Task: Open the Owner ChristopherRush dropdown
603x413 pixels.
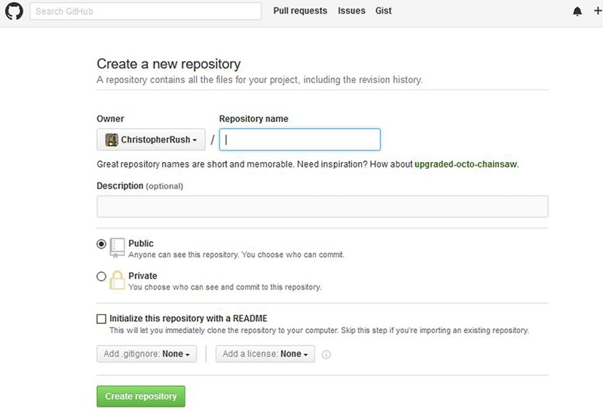Action: 151,139
